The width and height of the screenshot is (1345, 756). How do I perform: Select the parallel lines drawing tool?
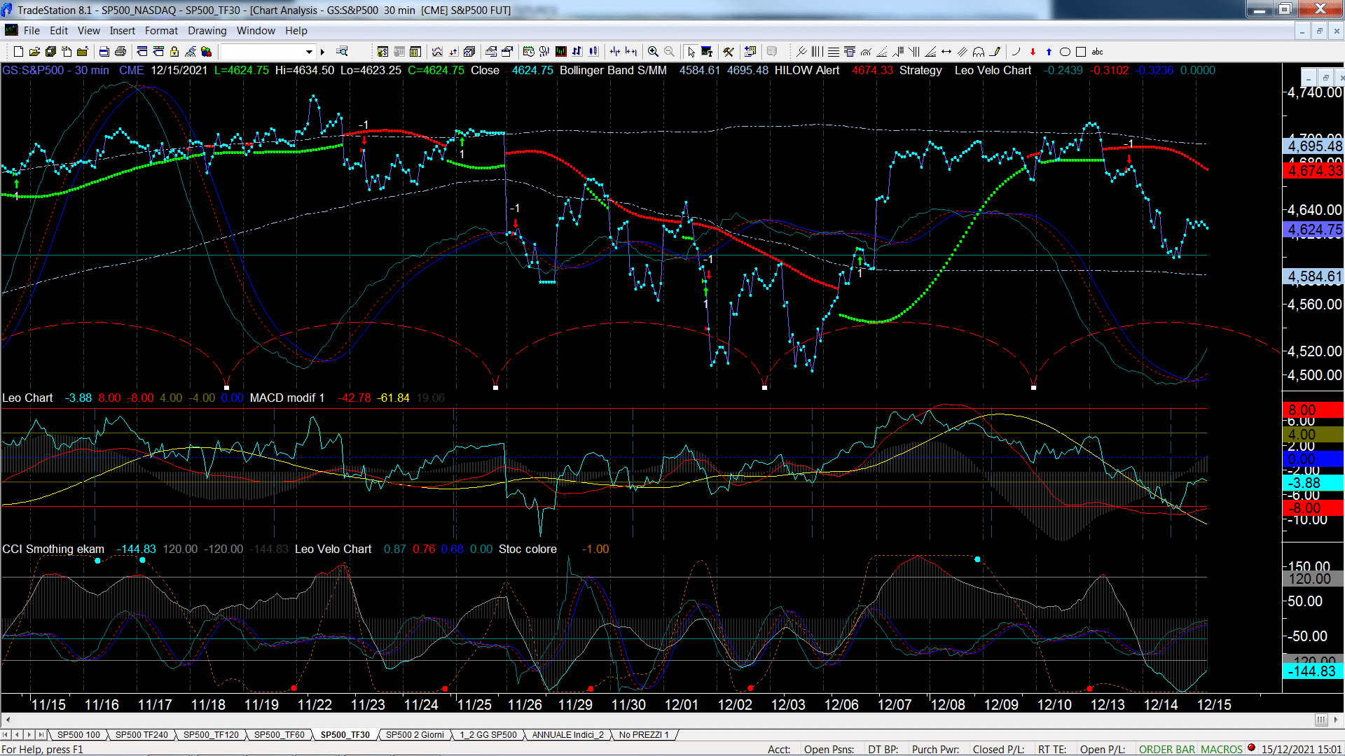pyautogui.click(x=963, y=52)
